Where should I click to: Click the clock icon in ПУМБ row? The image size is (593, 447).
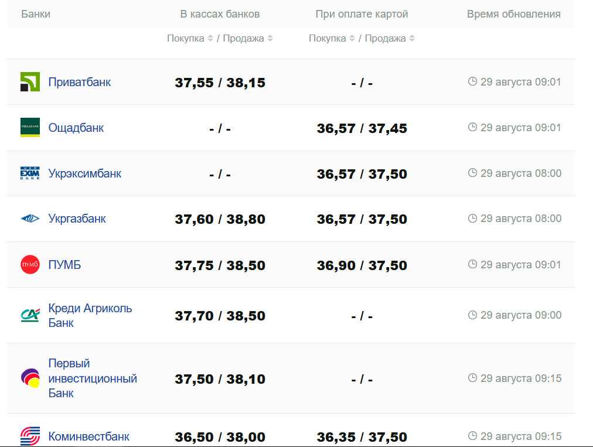pos(472,264)
